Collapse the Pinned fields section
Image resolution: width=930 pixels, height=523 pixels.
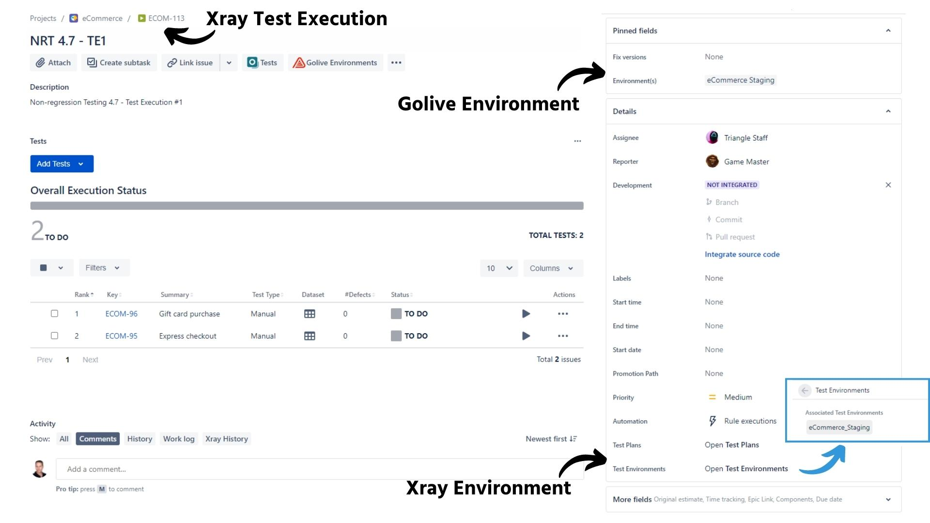coord(888,31)
